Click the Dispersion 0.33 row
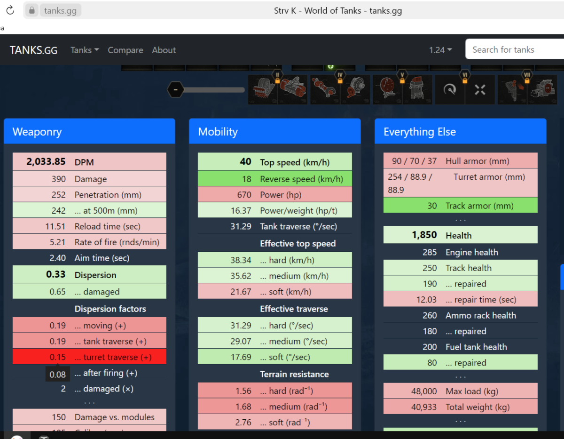This screenshot has height=439, width=564. 89,275
